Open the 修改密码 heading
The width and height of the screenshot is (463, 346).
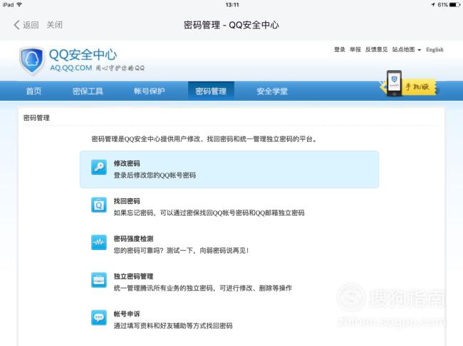127,163
